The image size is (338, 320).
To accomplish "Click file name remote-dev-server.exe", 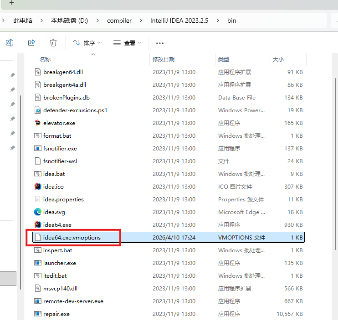I will 73,301.
